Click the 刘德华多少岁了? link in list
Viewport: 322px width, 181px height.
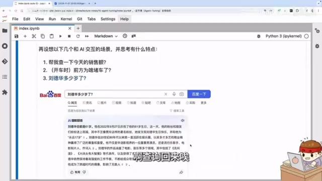pos(67,78)
